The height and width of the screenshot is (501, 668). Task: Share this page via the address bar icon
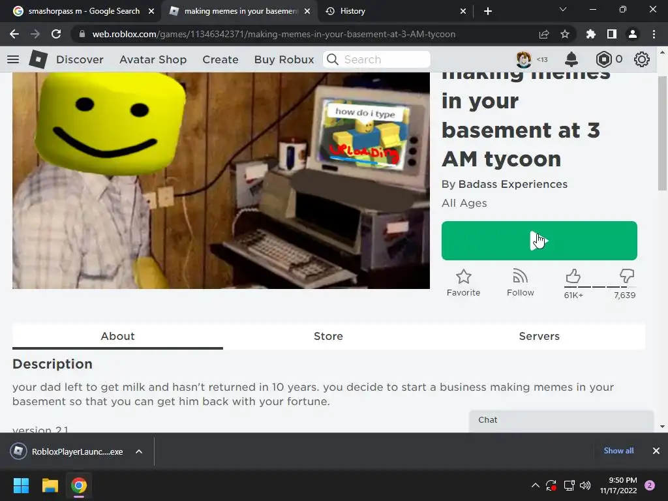coord(544,34)
